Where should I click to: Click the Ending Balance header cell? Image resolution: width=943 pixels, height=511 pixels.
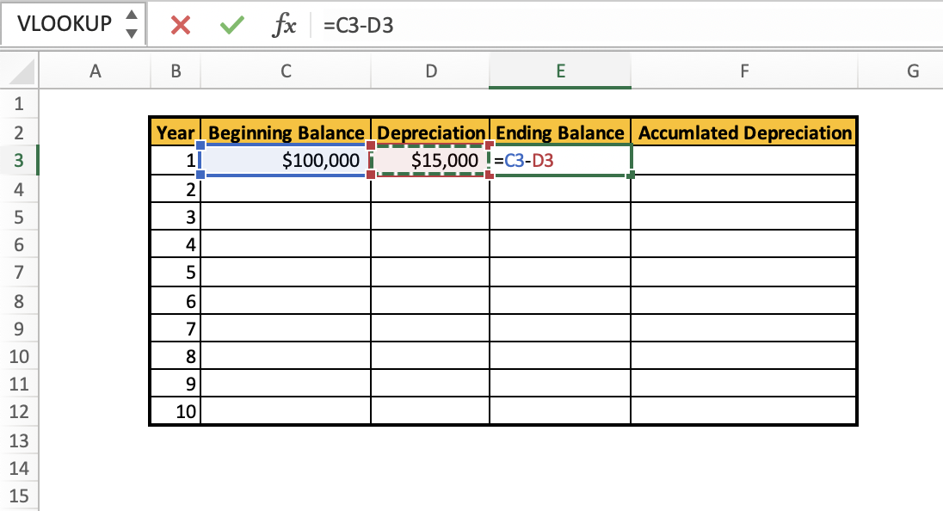click(x=559, y=132)
